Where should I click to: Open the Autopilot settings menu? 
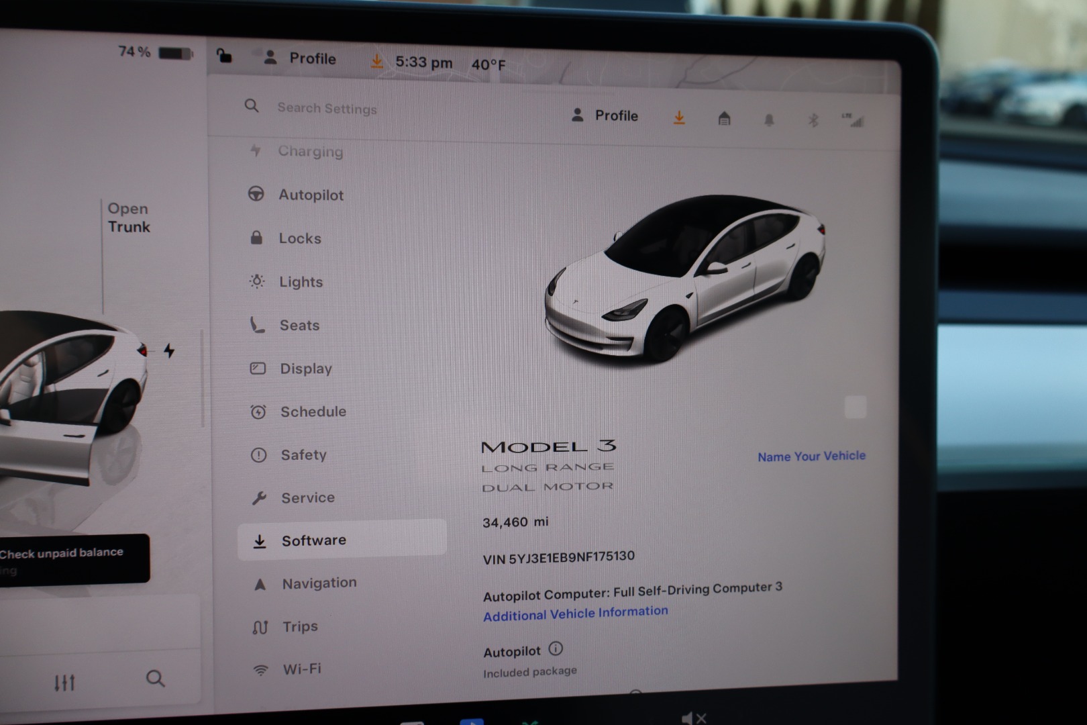tap(311, 195)
